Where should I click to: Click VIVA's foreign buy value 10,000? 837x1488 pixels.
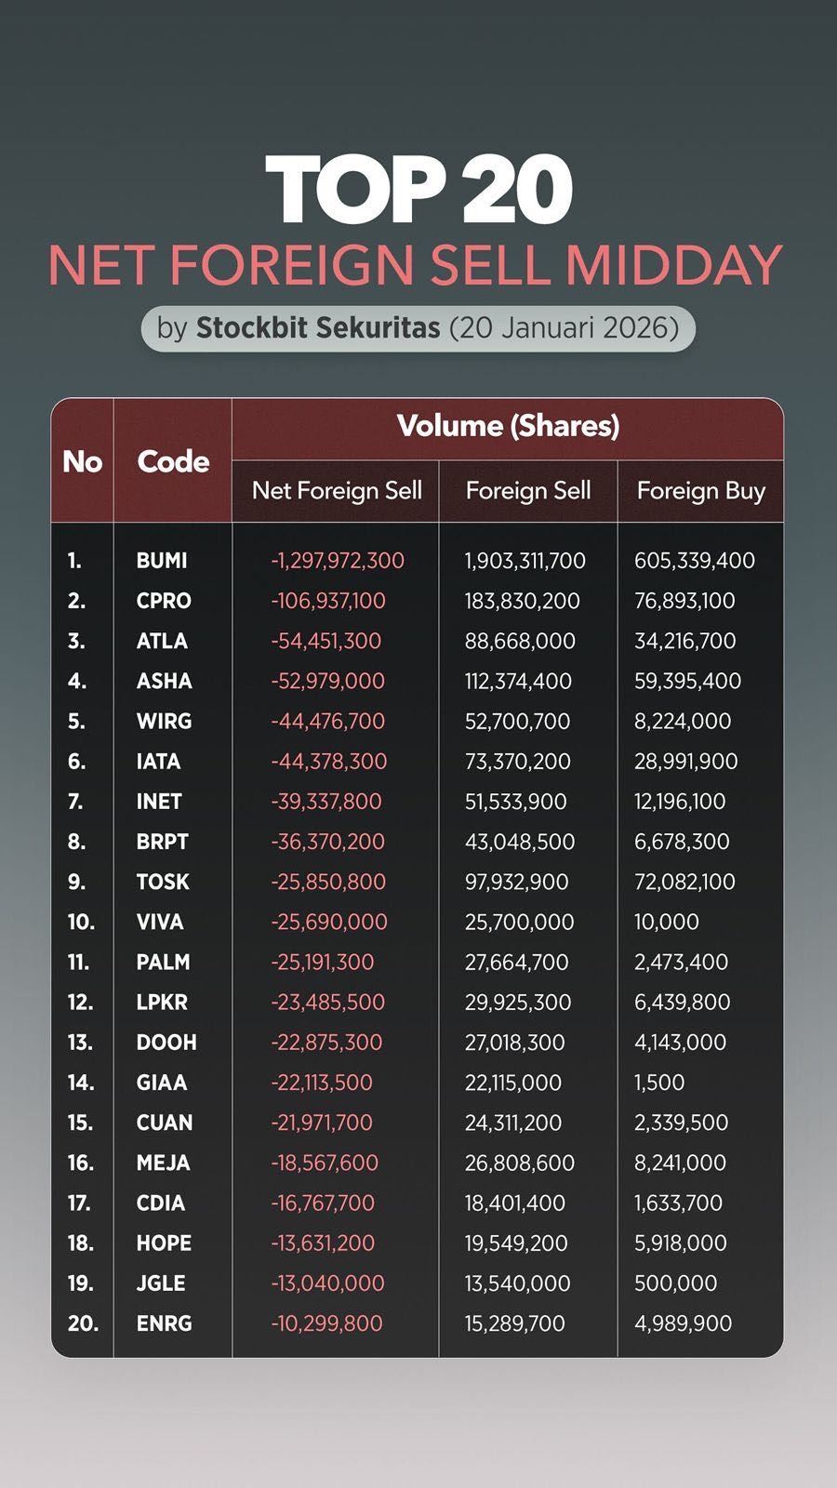(667, 922)
